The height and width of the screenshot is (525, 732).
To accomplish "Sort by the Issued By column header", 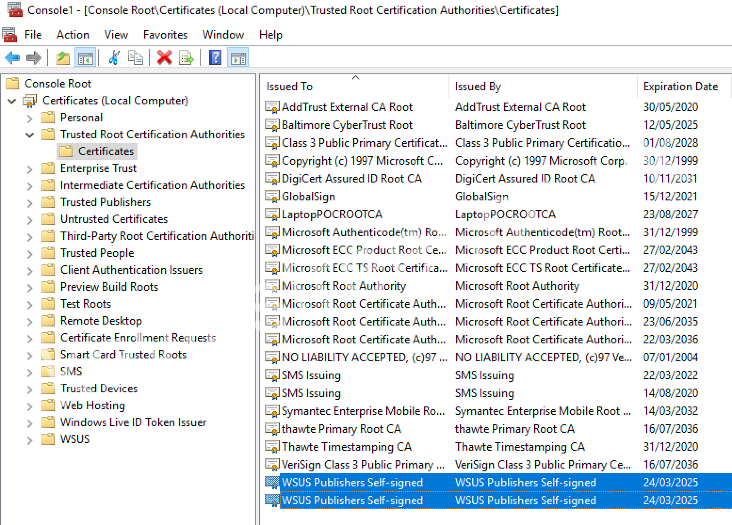I will 478,87.
